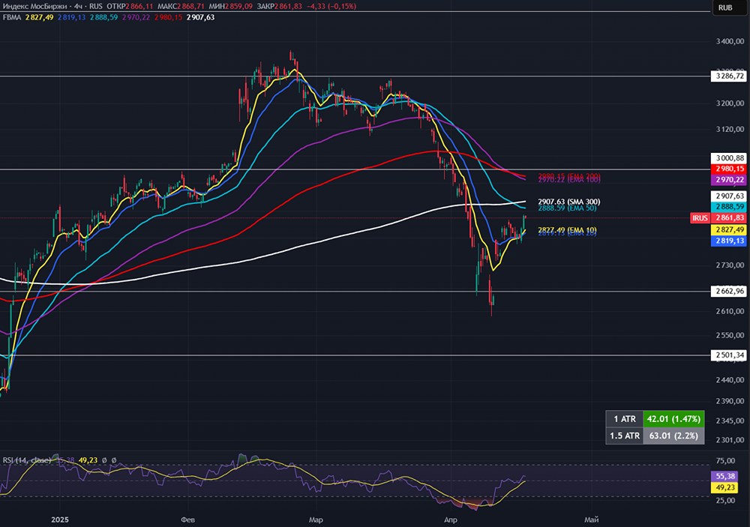
Task: Click blue 2819,13 value in FBMA legend
Action: coord(72,17)
